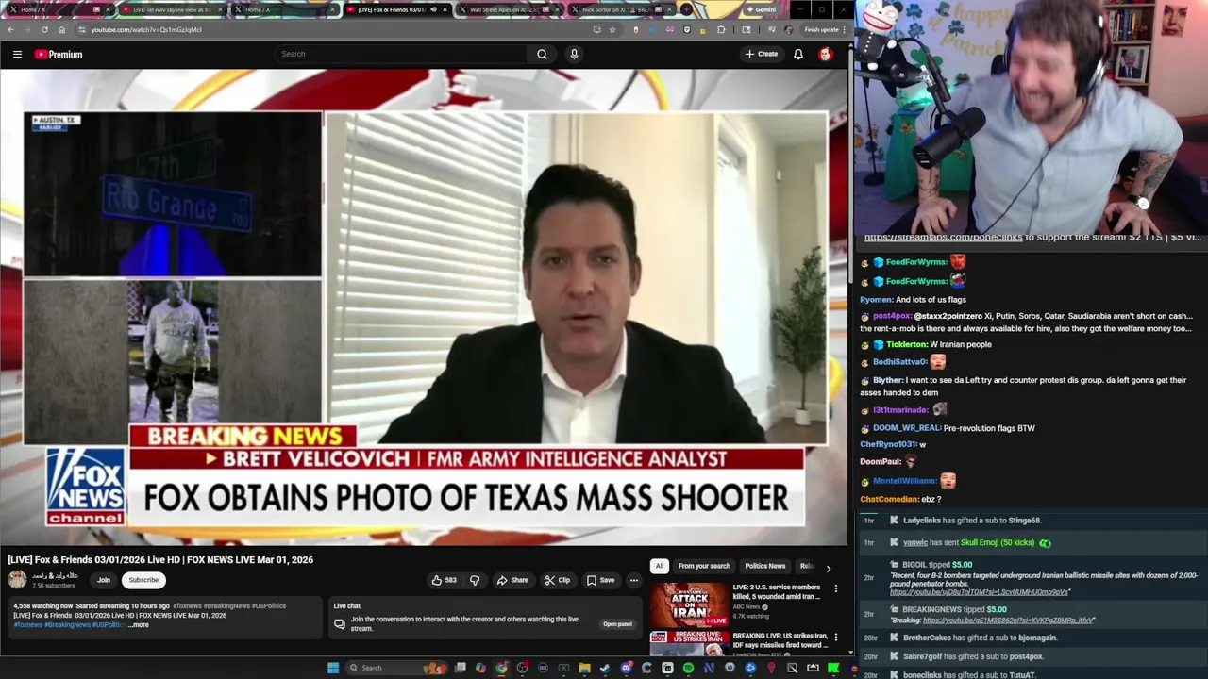Click 'Ladyclinks has gifted a sub' event
The height and width of the screenshot is (679, 1208).
[x=971, y=521]
